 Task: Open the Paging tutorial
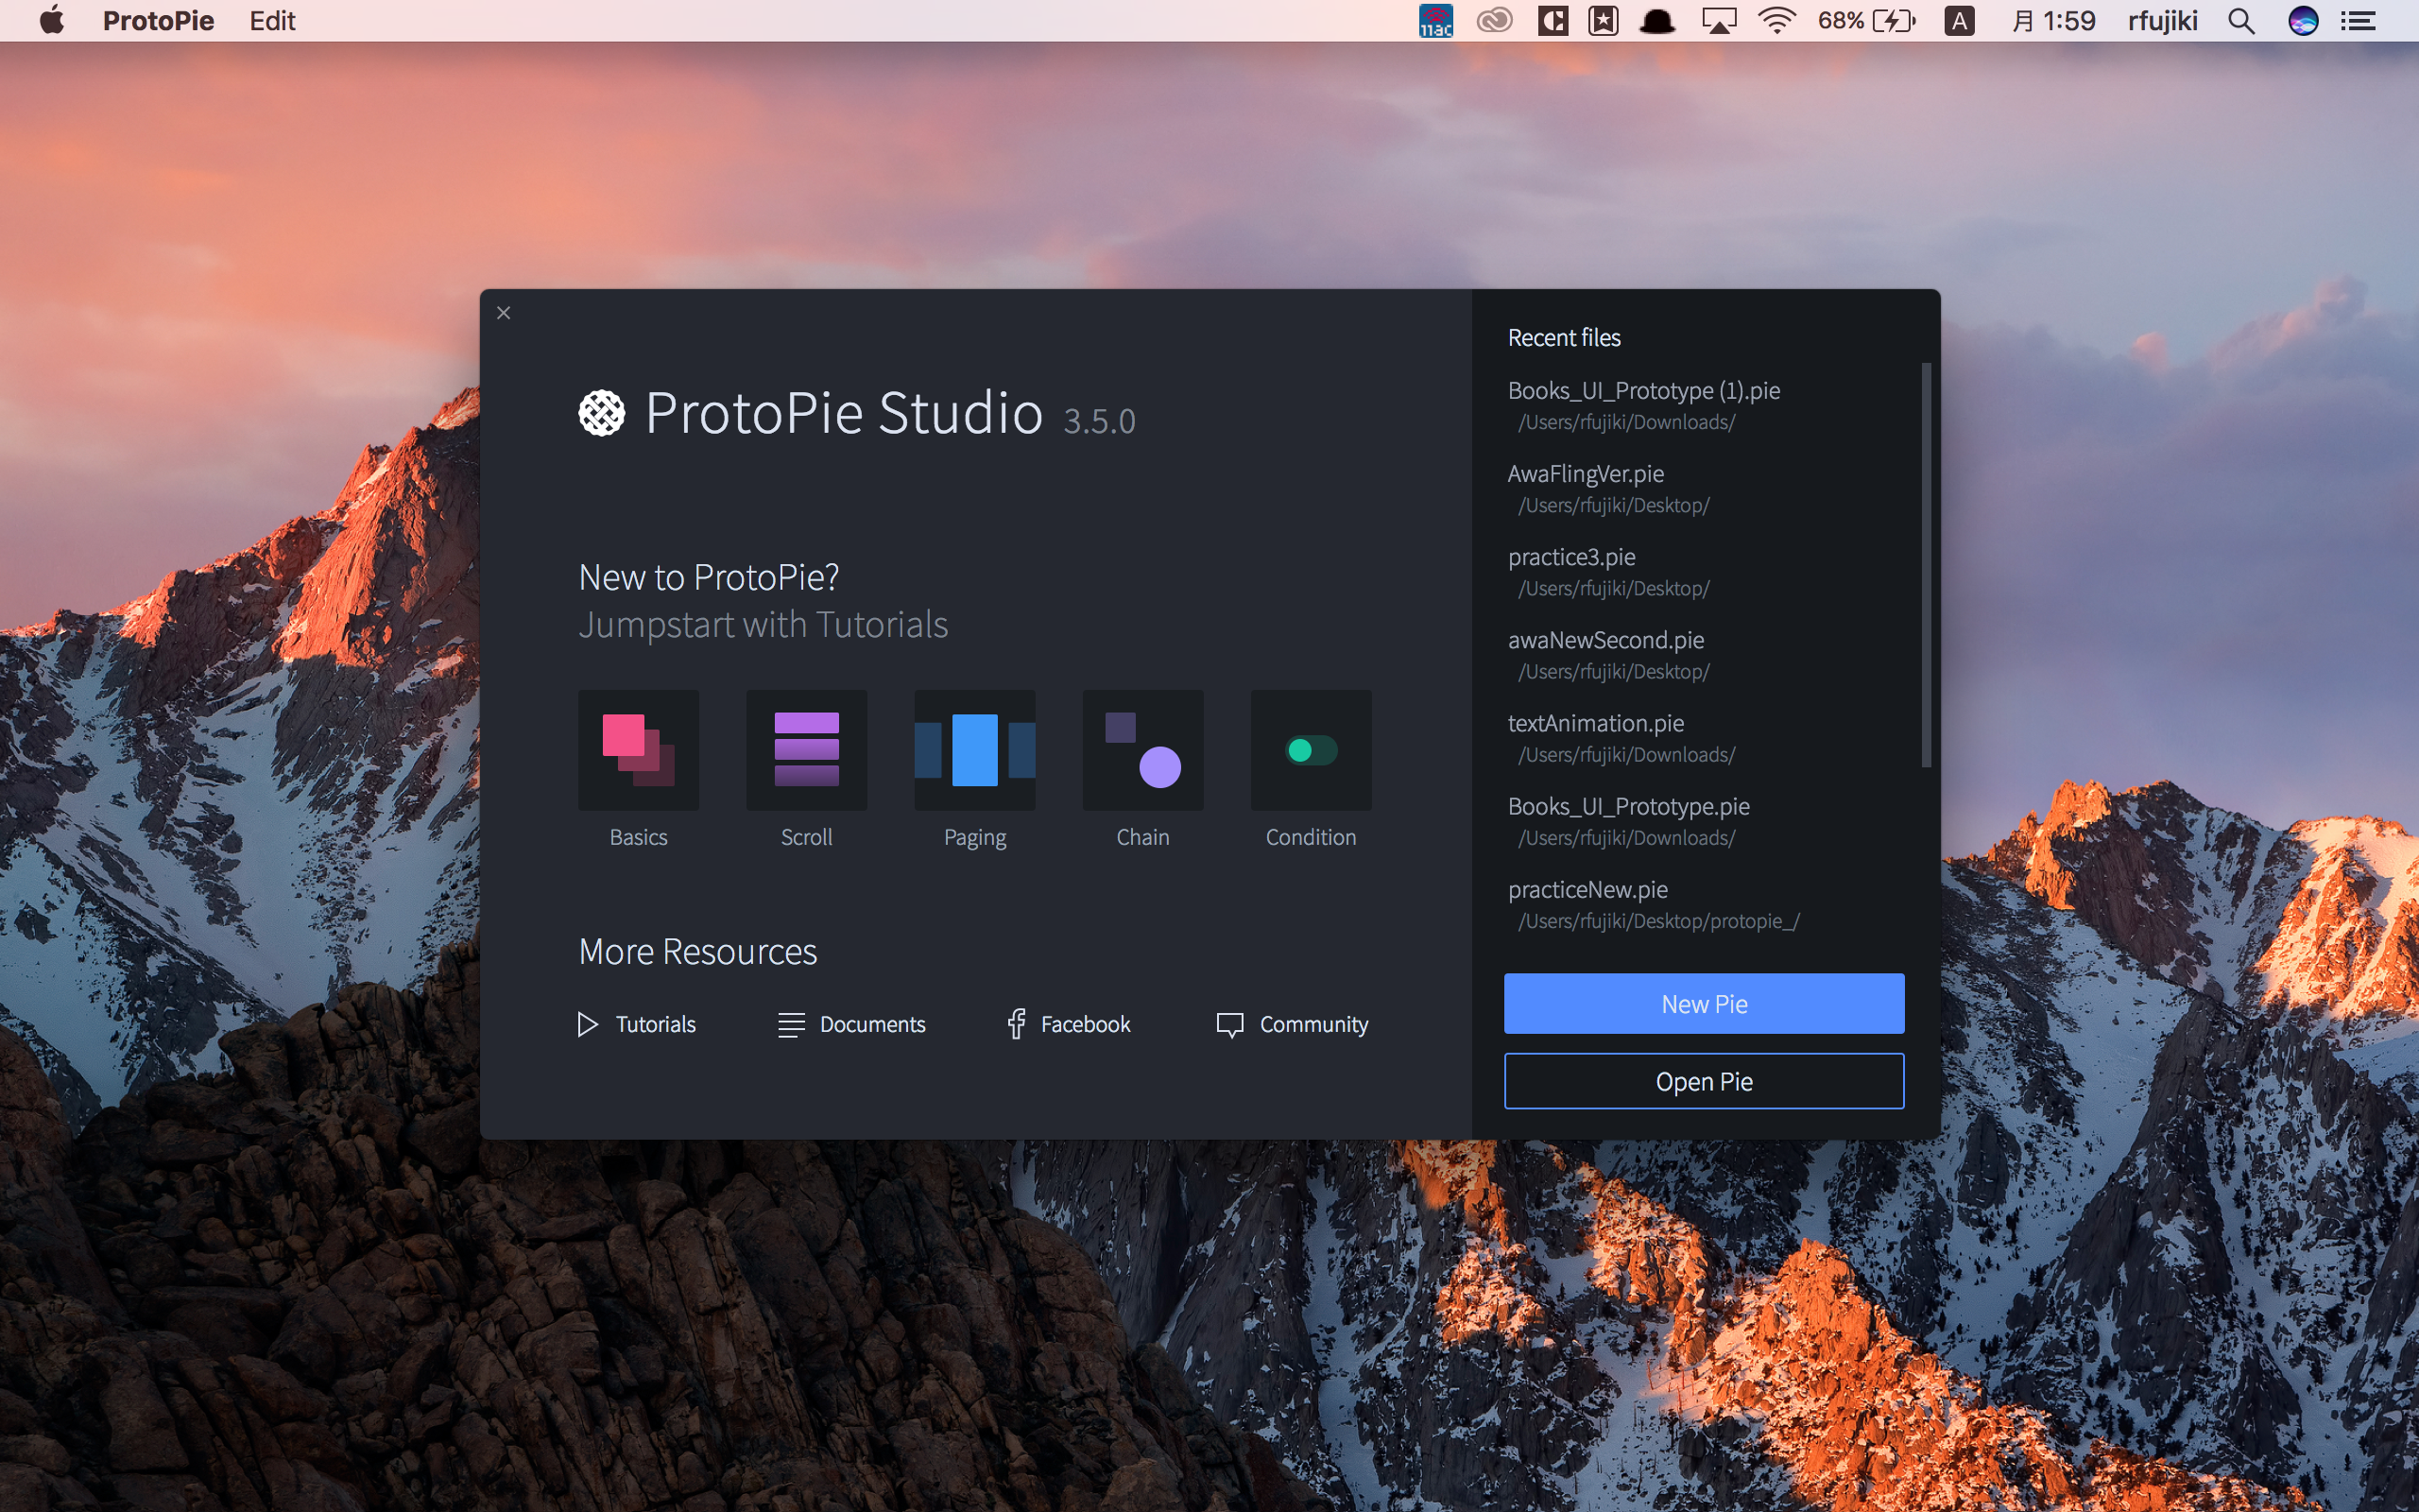tap(973, 749)
